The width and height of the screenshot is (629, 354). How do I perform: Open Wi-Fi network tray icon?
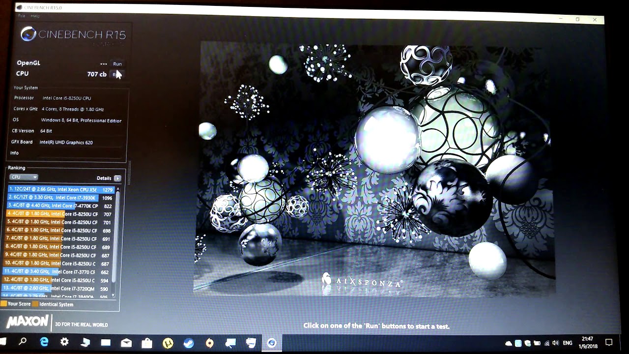pyautogui.click(x=546, y=343)
